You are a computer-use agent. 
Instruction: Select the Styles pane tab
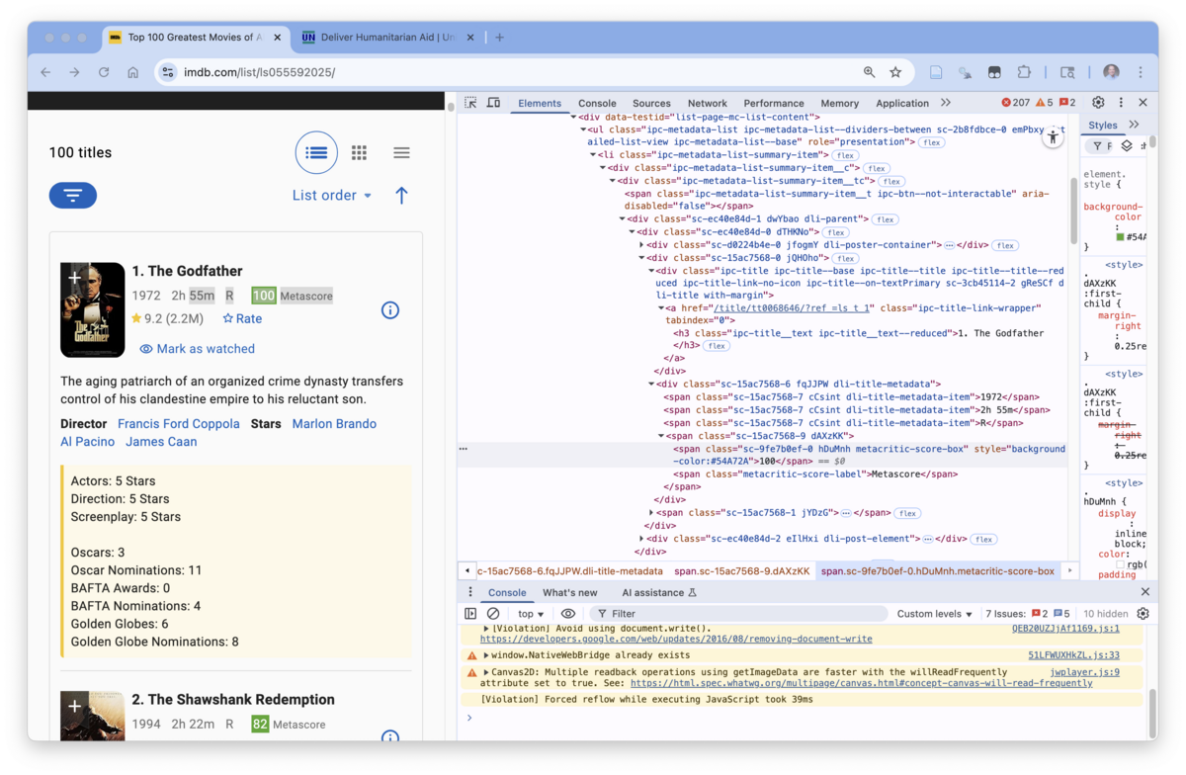[1102, 126]
